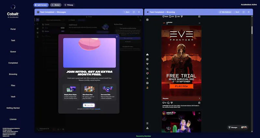Click the scrollbar down arrow in Browsing
This screenshot has width=260, height=138.
click(x=252, y=132)
